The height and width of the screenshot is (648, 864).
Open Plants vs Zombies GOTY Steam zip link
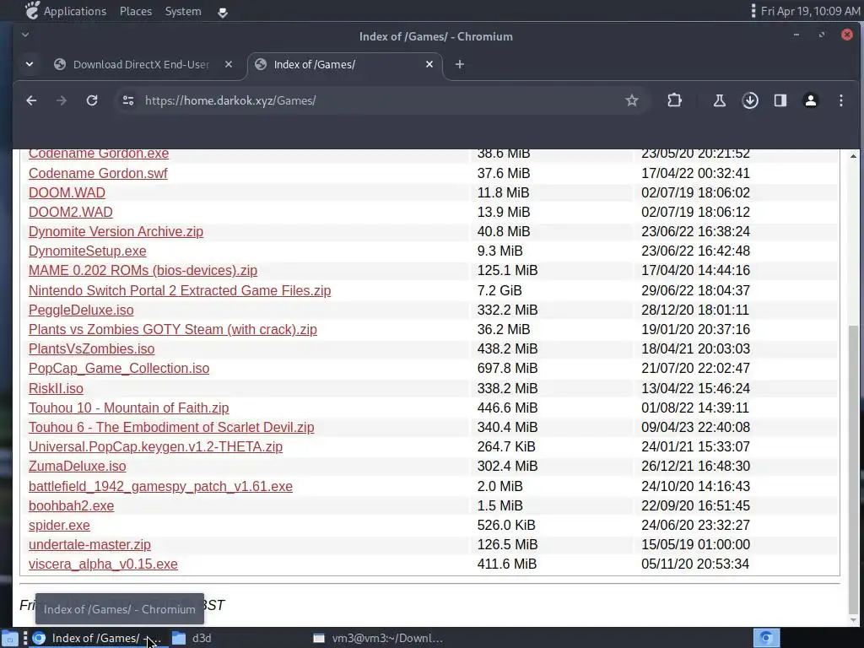tap(172, 329)
